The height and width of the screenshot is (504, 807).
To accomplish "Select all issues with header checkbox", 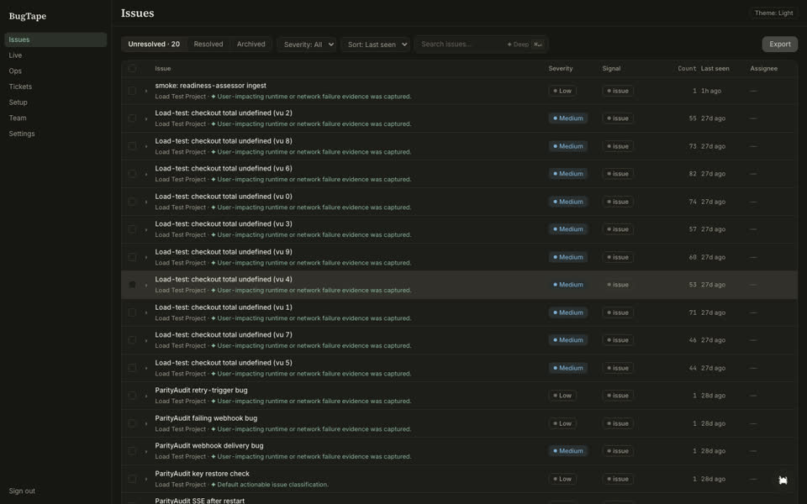I will 132,68.
